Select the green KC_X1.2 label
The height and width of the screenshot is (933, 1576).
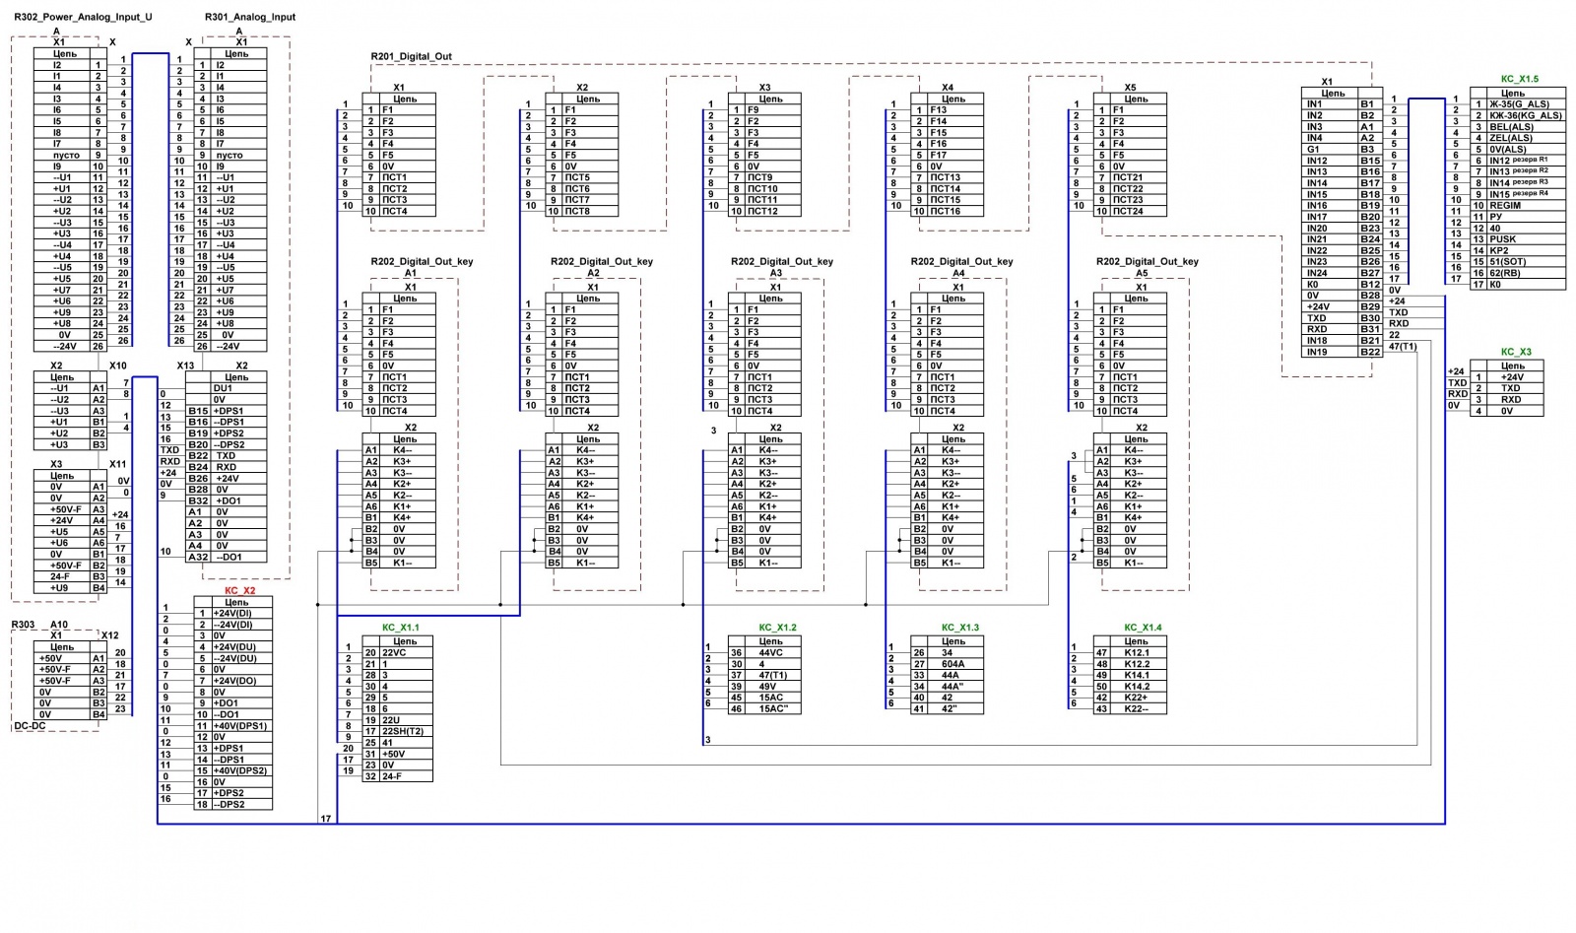777,628
